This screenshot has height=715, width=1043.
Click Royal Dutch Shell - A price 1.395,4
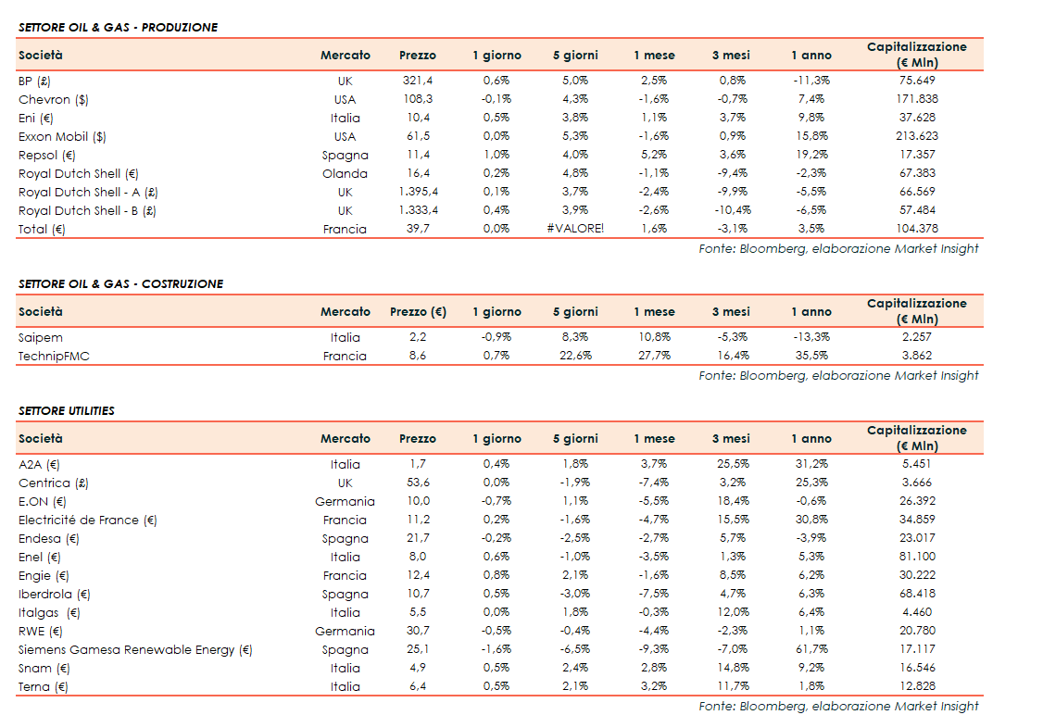click(418, 192)
